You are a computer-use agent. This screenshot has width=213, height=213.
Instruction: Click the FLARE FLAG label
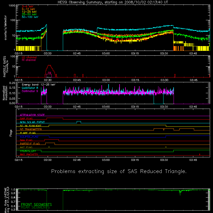click(28, 133)
